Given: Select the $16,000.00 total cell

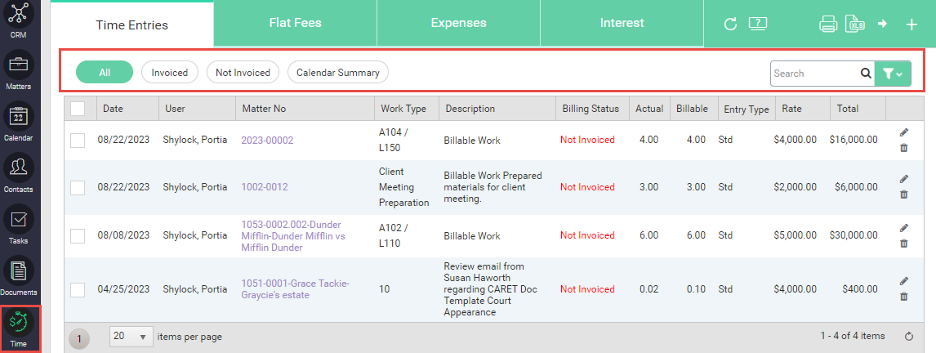Looking at the screenshot, I should 854,140.
